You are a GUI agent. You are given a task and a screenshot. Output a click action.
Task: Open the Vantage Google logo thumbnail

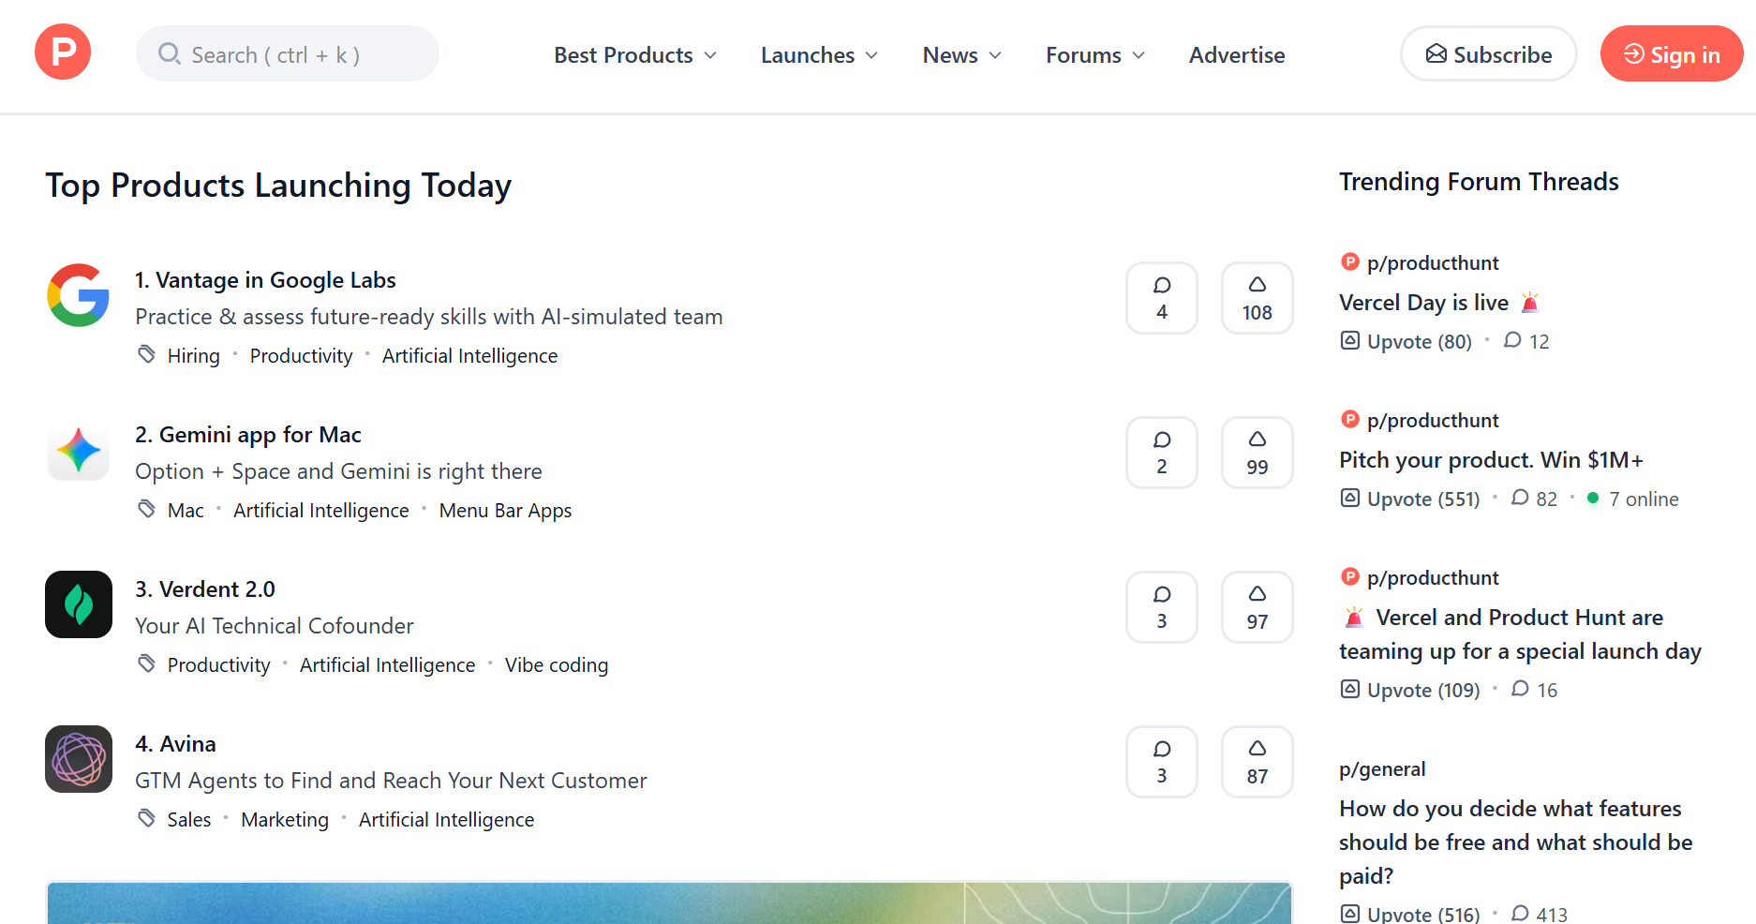(x=79, y=295)
